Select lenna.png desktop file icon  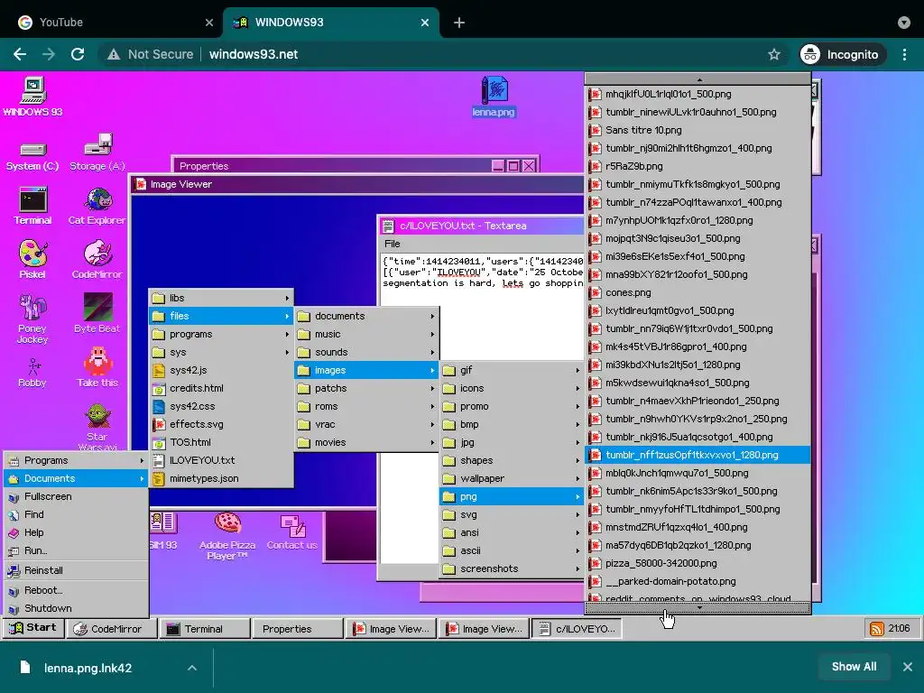(494, 97)
